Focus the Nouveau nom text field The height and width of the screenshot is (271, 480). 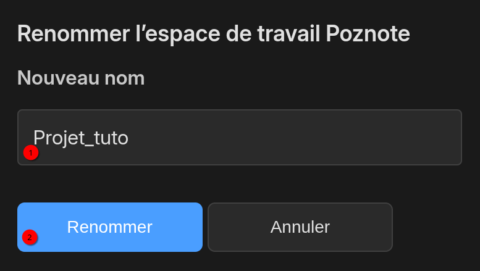(240, 137)
